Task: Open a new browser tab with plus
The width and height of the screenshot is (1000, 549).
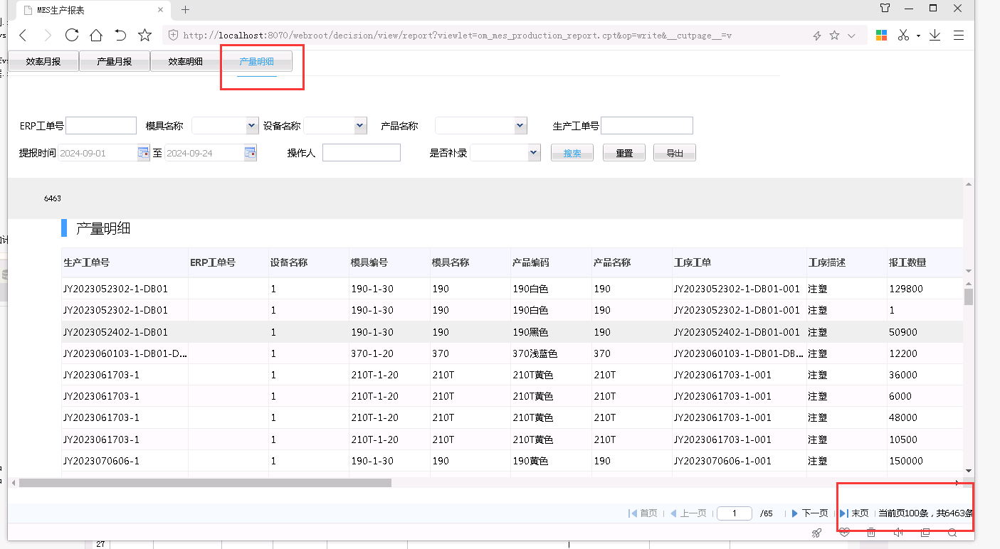Action: point(185,9)
